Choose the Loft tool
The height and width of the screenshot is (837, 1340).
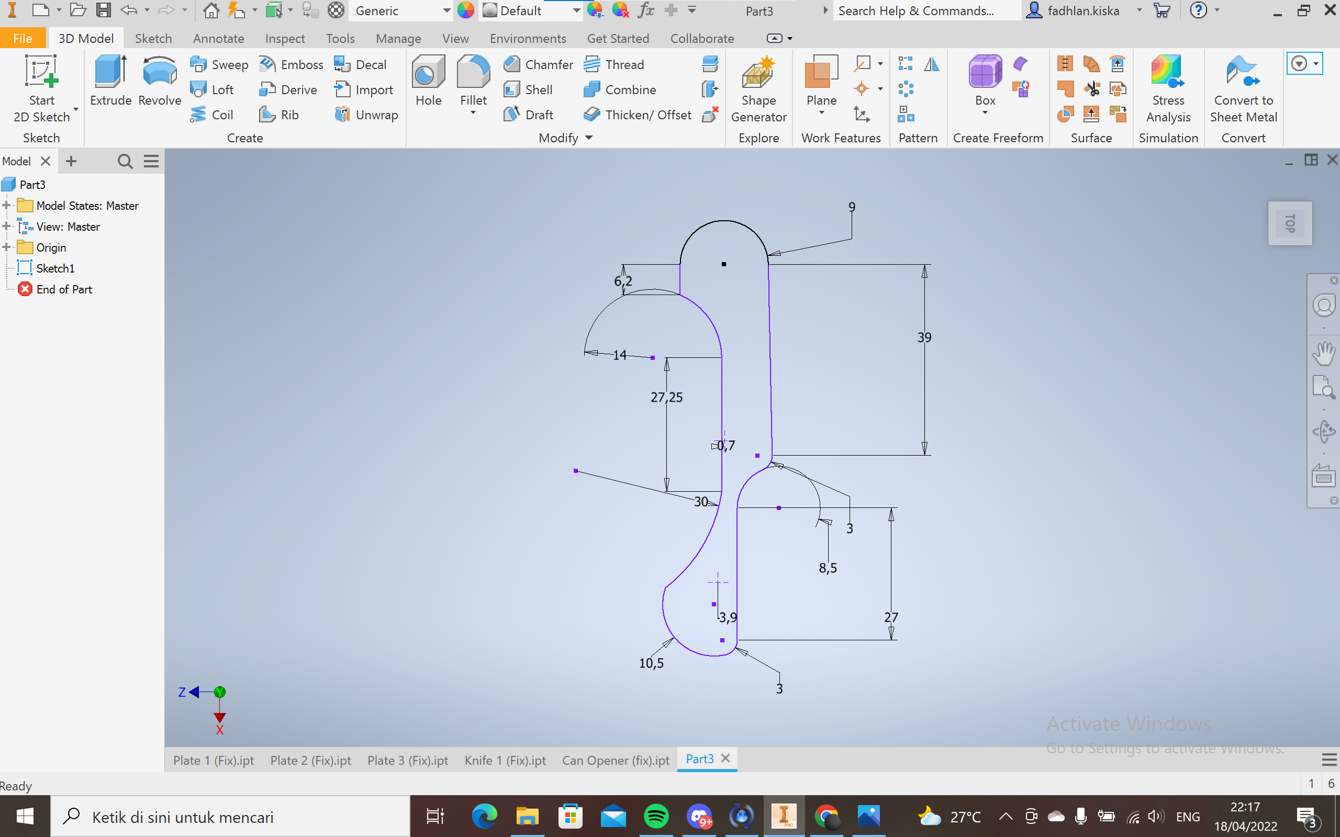(x=211, y=89)
